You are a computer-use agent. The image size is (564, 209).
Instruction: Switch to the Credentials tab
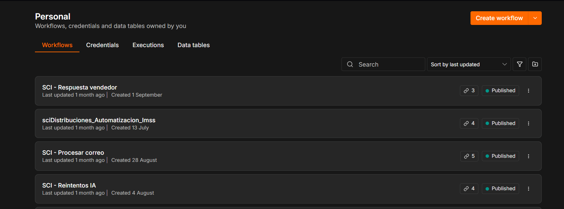102,45
